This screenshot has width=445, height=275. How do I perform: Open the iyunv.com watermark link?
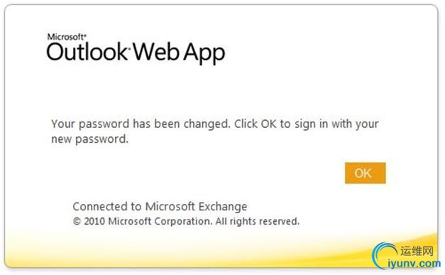pos(414,264)
